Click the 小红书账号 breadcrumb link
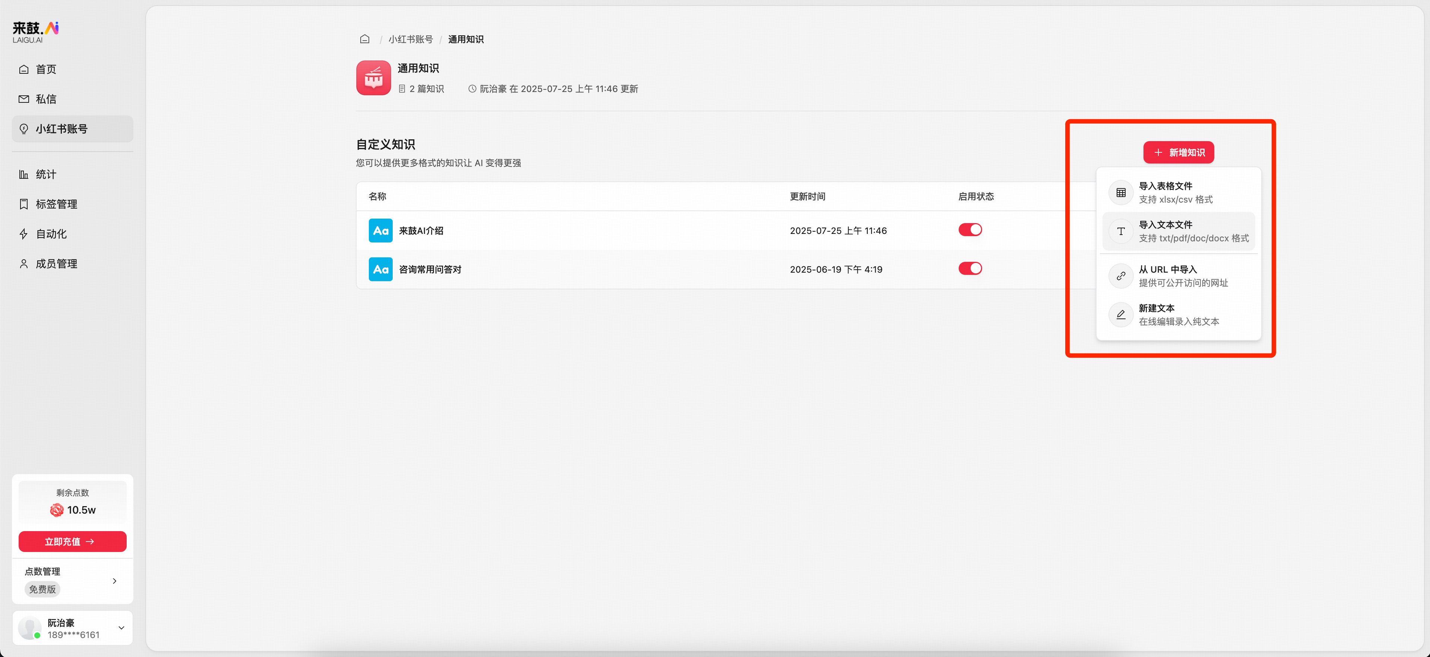The image size is (1430, 657). click(410, 39)
